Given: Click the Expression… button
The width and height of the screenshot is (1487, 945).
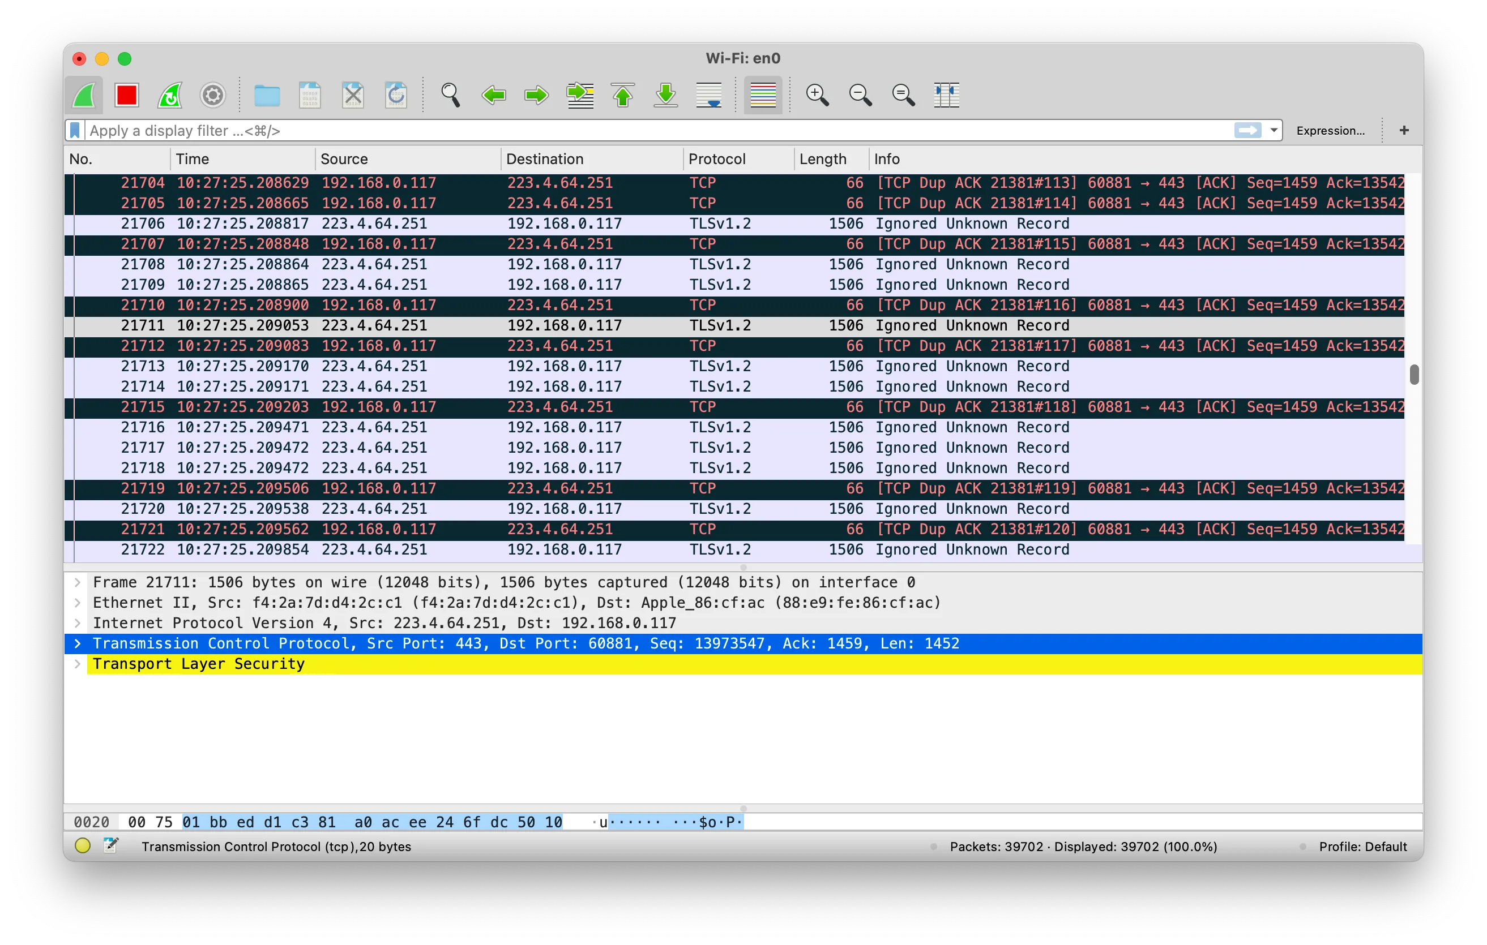Looking at the screenshot, I should (x=1330, y=130).
